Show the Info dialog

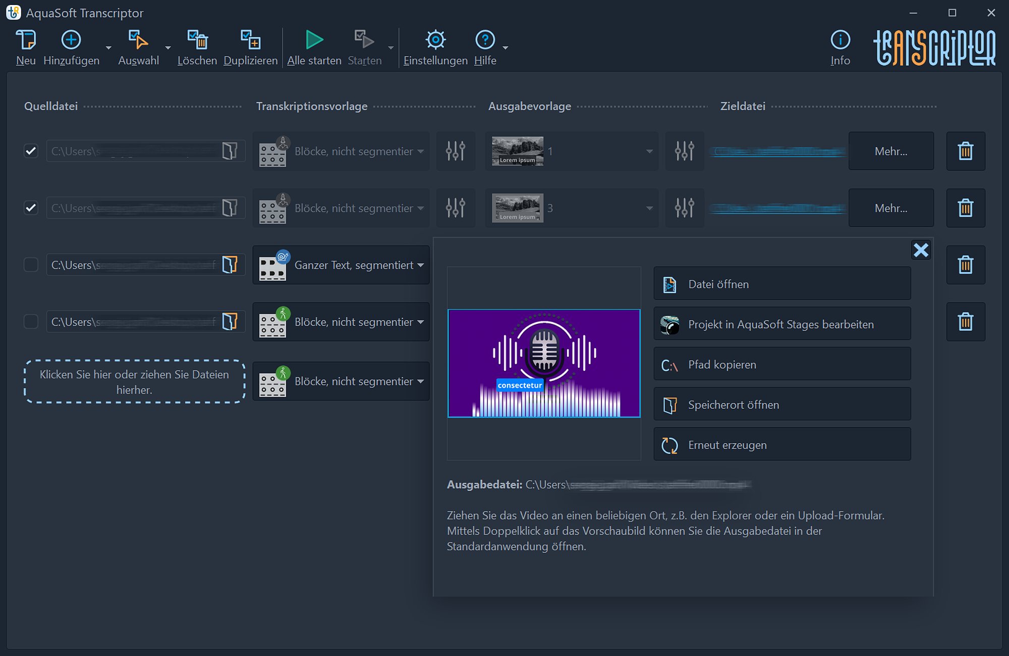[840, 47]
